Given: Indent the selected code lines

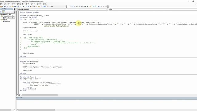Looking at the screenshot, I should tap(85, 6).
